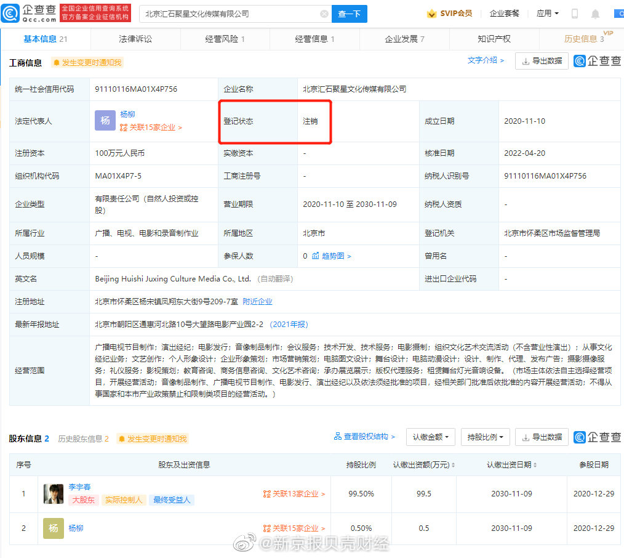Select the English name Beijing Huishi Juxing text

173,279
